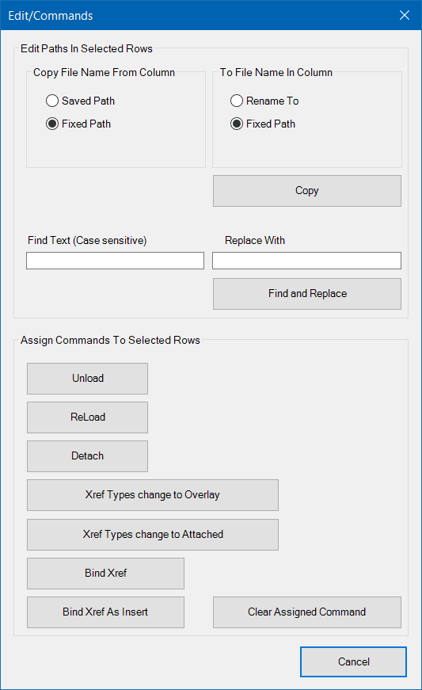Close the Edit/Commands window
422x690 pixels.
[x=405, y=15]
